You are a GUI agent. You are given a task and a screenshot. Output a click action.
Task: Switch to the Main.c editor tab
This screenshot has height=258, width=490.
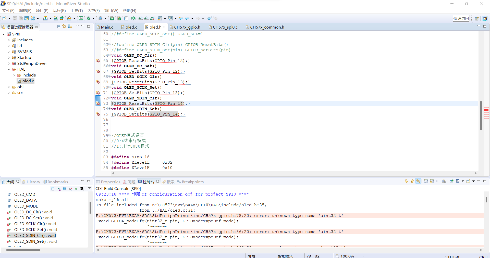pyautogui.click(x=105, y=27)
